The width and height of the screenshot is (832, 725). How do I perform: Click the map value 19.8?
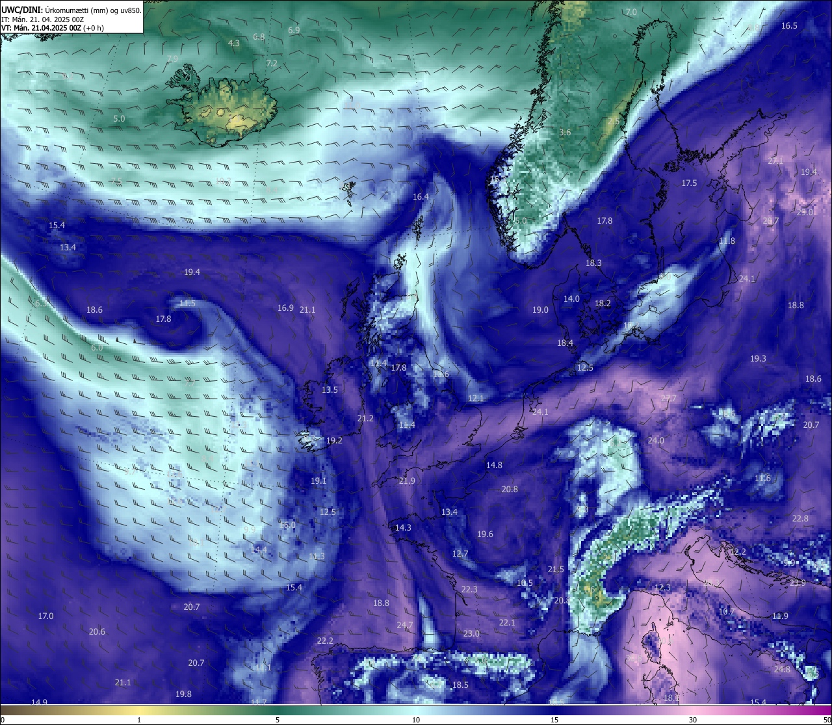183,694
